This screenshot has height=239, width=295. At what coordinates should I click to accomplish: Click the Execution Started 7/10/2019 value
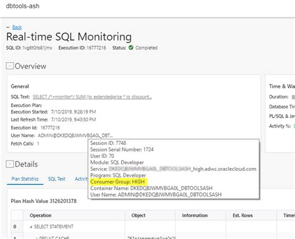(73, 112)
